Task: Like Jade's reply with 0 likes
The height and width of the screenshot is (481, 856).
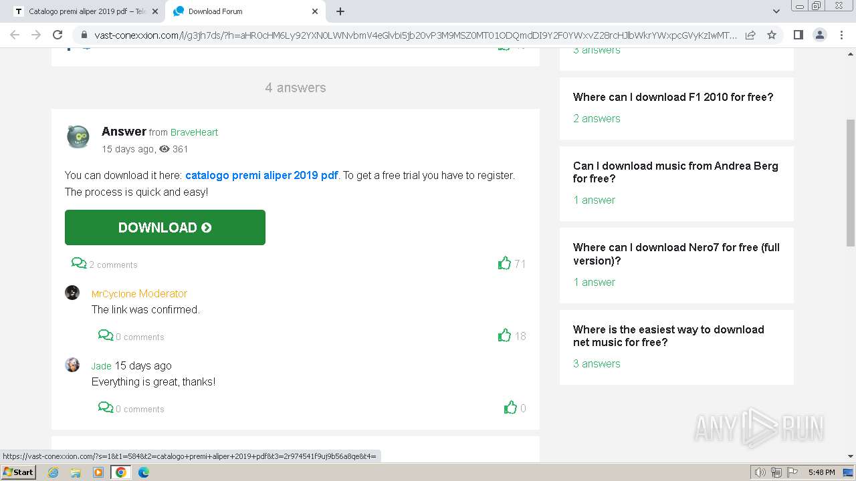Action: [510, 408]
